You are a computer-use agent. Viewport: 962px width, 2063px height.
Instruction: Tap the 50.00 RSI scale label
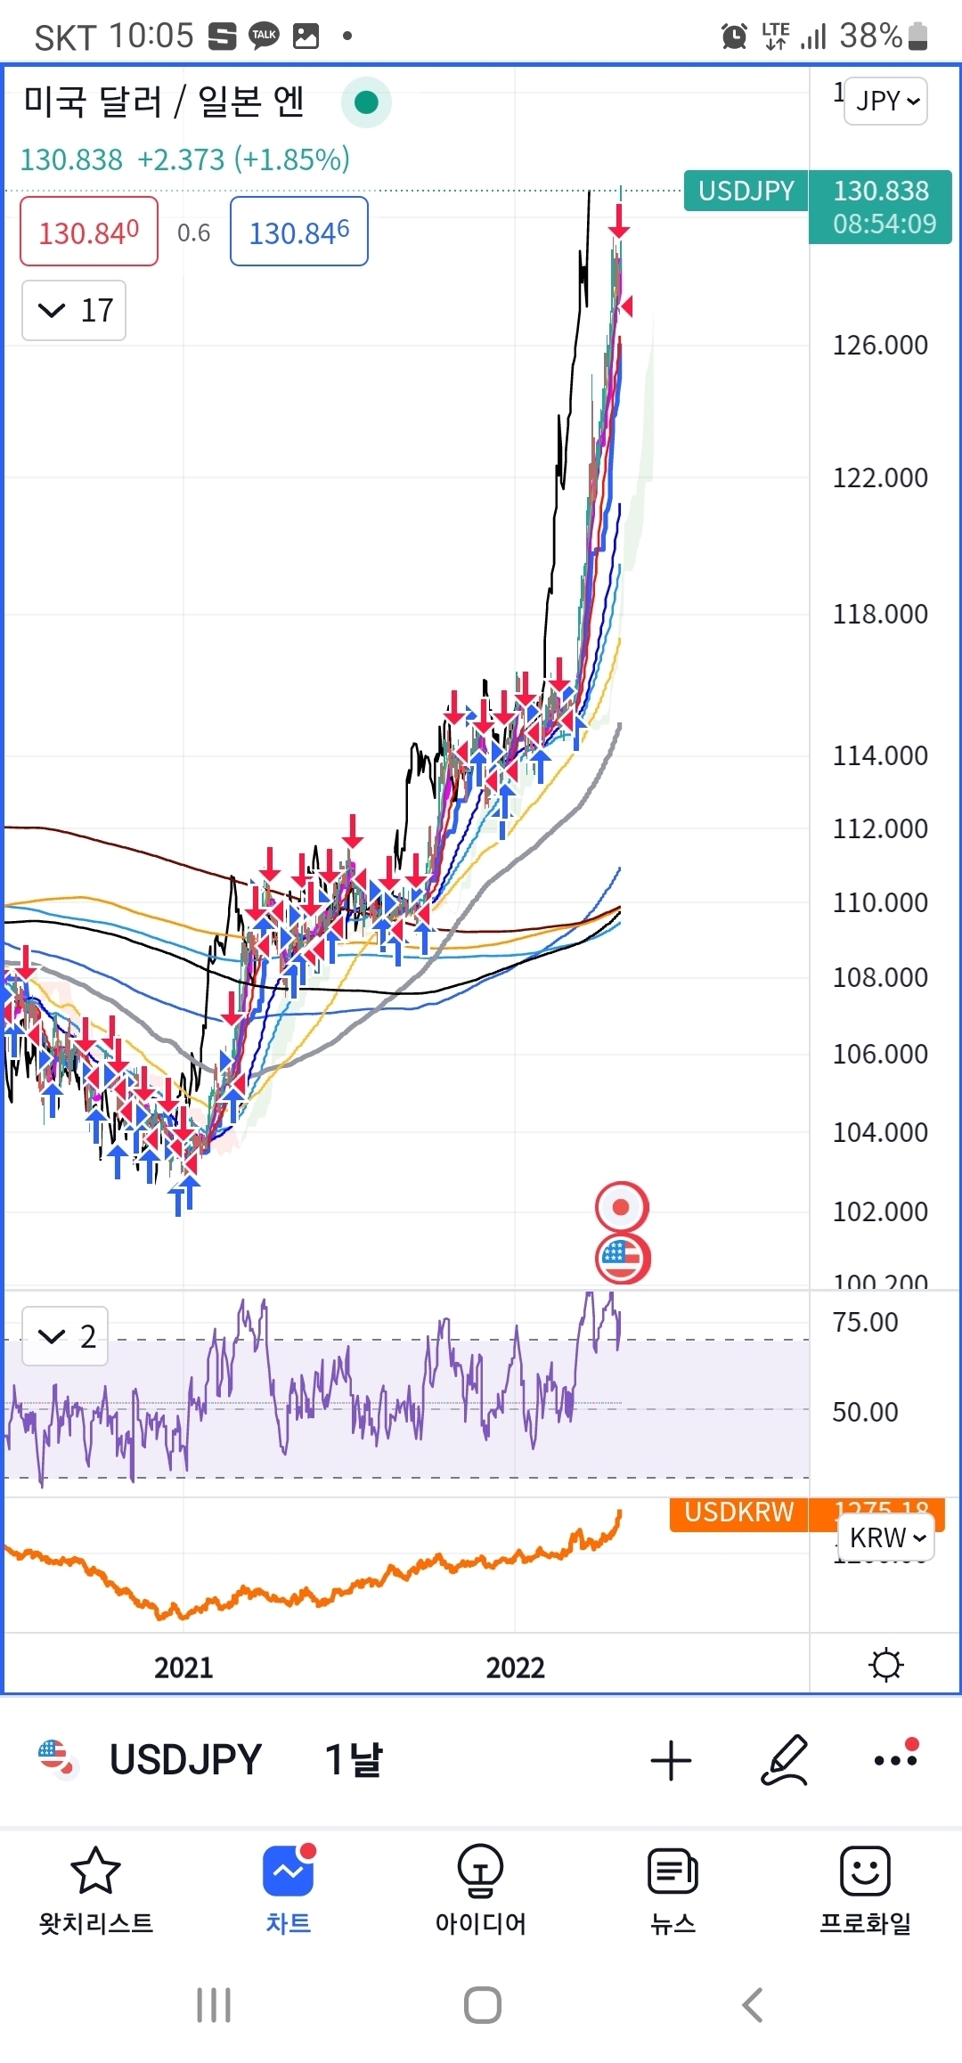coord(865,1412)
